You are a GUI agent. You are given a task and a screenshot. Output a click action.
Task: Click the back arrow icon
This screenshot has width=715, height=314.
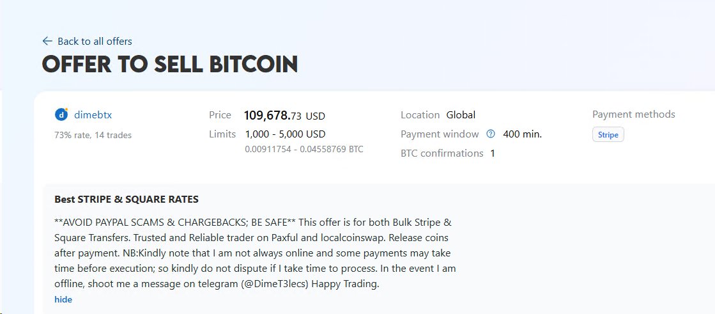pyautogui.click(x=47, y=41)
